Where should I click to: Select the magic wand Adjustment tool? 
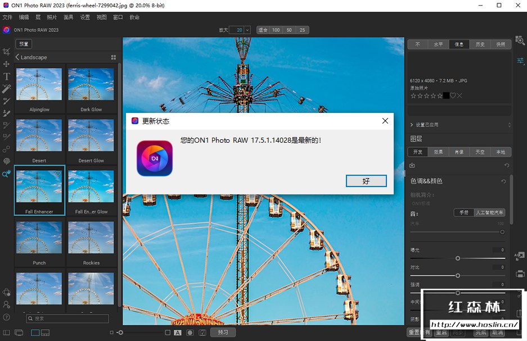[x=6, y=89]
